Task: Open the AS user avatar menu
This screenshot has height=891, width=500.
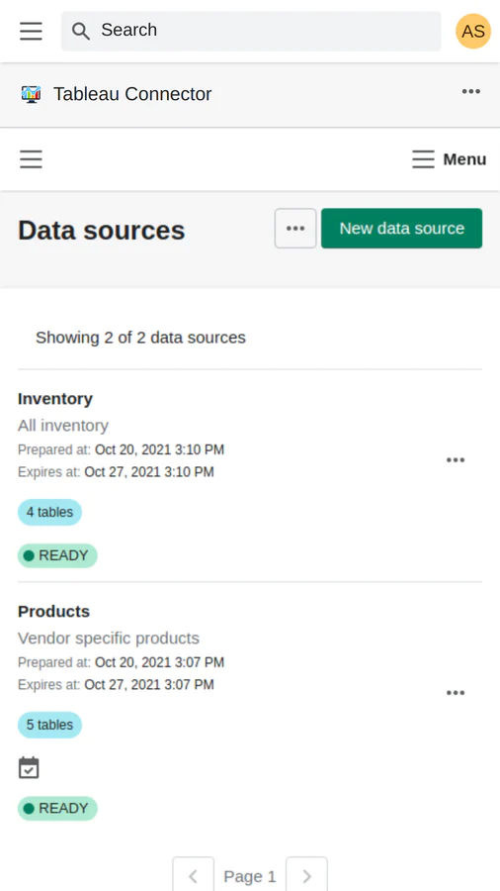Action: 472,31
